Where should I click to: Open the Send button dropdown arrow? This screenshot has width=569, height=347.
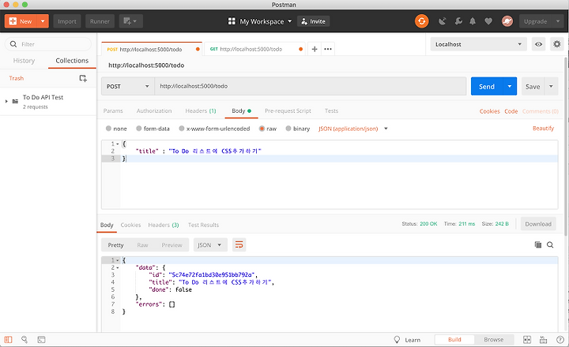tap(510, 86)
